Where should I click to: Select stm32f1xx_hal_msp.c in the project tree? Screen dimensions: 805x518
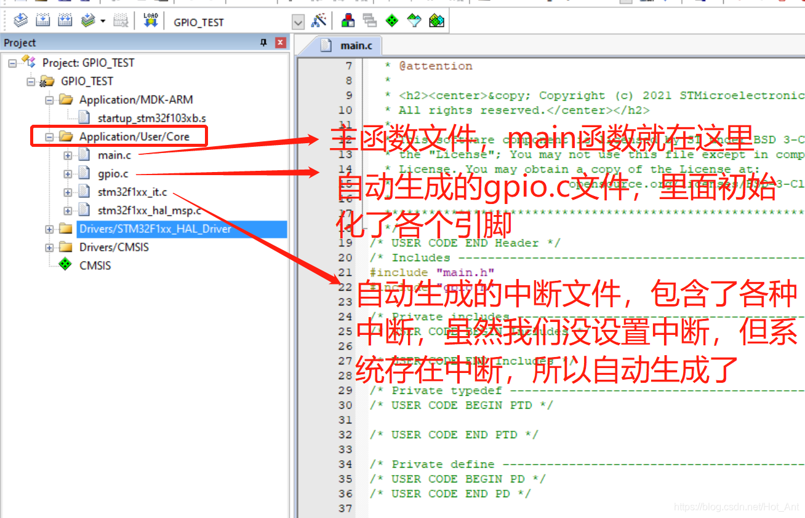coord(150,210)
